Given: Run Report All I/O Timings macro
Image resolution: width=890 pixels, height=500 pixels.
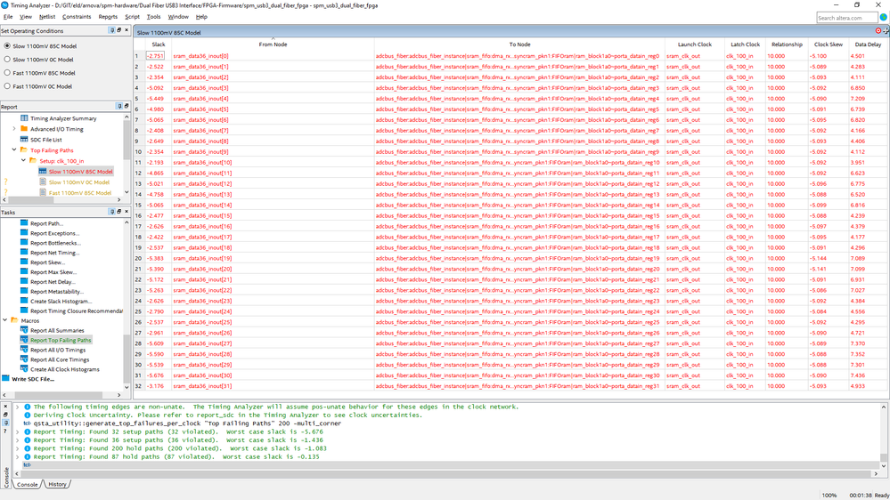Looking at the screenshot, I should [x=58, y=350].
